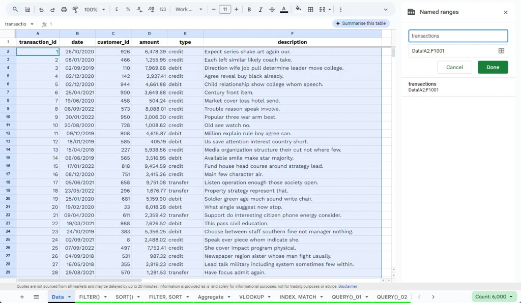Screen dimensions: 521x303
Task: Switch to the Aggregate sheet tab
Action: click(x=211, y=297)
